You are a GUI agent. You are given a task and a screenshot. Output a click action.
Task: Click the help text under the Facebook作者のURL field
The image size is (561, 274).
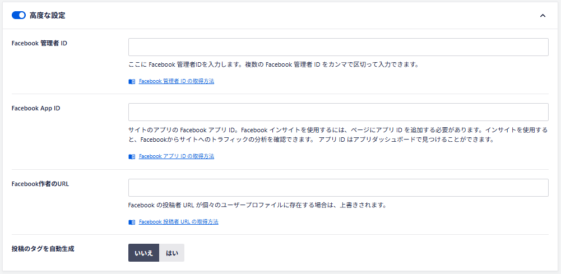click(x=257, y=205)
